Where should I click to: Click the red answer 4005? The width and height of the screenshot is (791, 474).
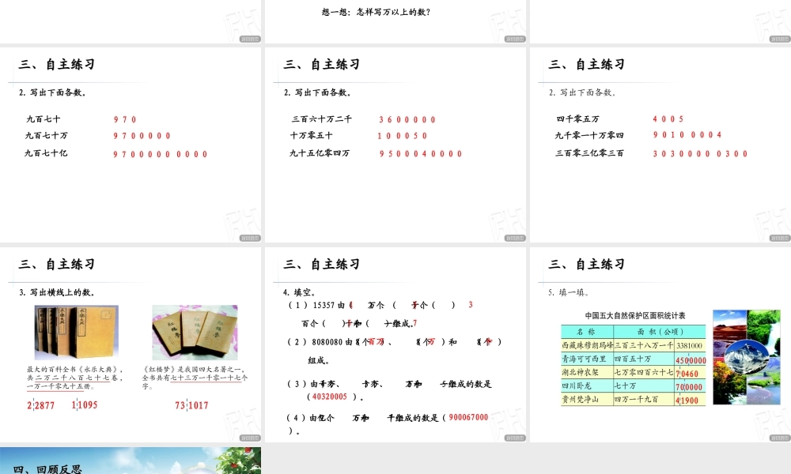click(668, 118)
